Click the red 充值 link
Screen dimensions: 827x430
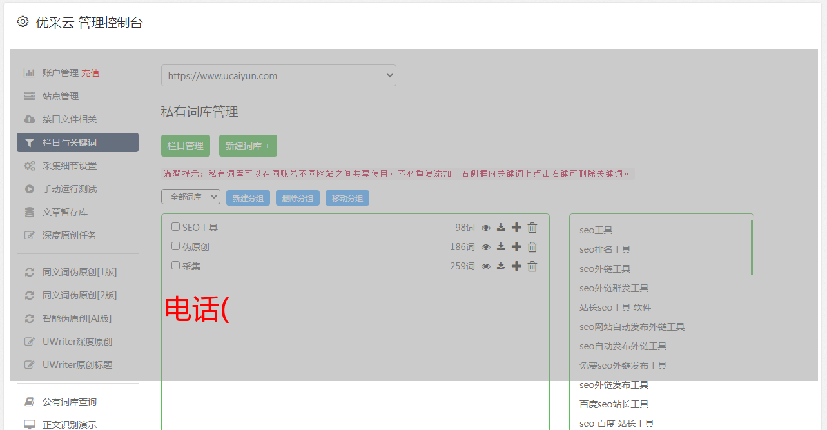(x=90, y=73)
